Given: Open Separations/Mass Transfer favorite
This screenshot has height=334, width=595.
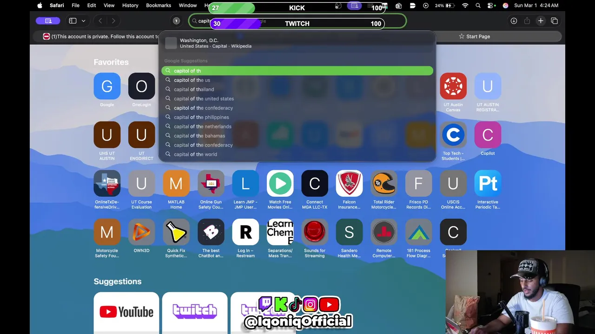Looking at the screenshot, I should [280, 232].
